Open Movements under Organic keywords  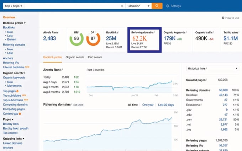(x=14, y=86)
